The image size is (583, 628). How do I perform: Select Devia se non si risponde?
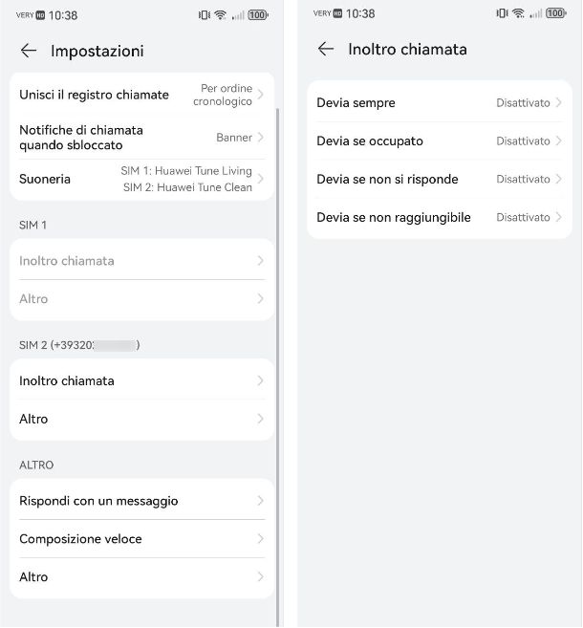click(x=440, y=180)
